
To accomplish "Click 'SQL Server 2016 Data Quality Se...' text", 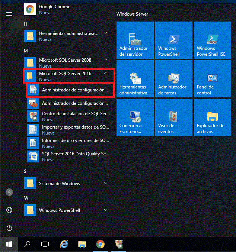I will tap(76, 154).
